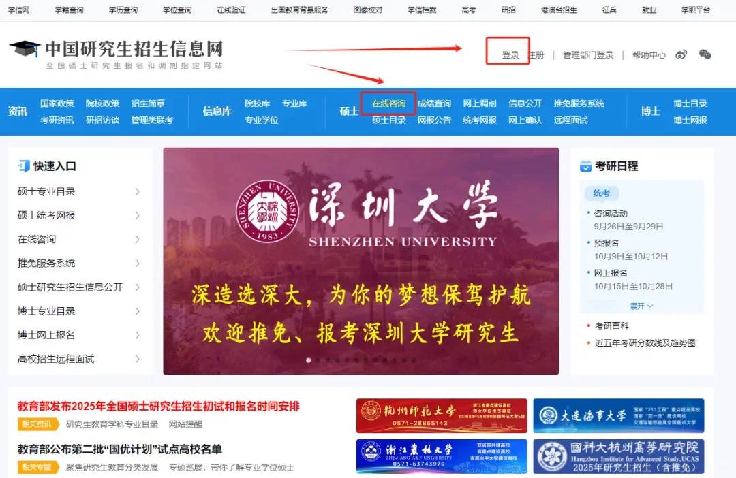The image size is (736, 478).
Task: Click the WeChat icon at top right
Action: 705,55
